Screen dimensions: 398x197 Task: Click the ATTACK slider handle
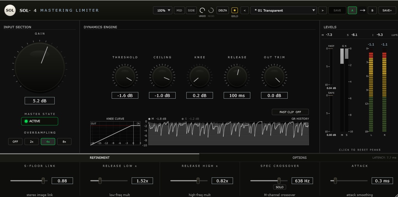pos(335,181)
